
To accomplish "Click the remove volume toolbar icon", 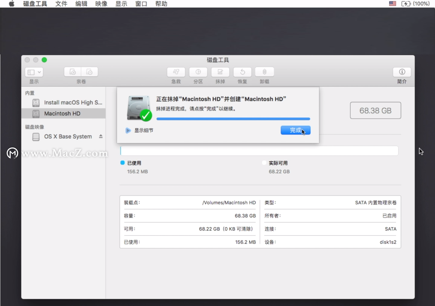I will pos(90,72).
